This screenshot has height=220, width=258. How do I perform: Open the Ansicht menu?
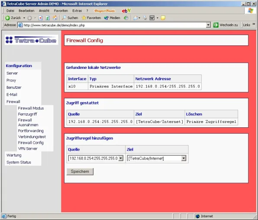tap(44, 11)
